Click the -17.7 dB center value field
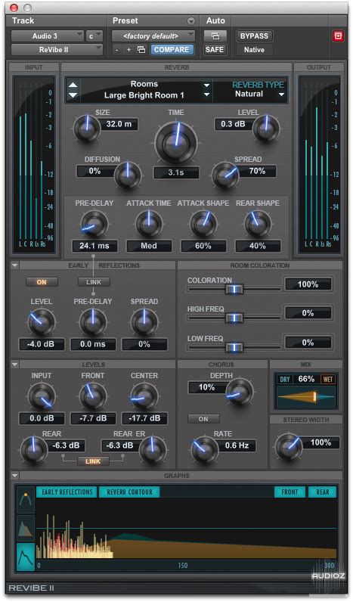The width and height of the screenshot is (353, 602). click(x=144, y=418)
